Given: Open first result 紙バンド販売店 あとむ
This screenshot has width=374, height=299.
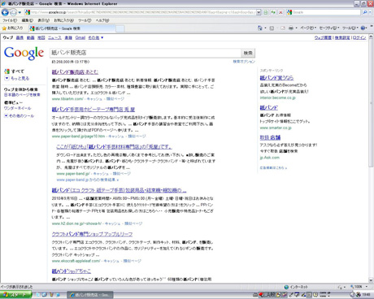Looking at the screenshot, I should 75,72.
